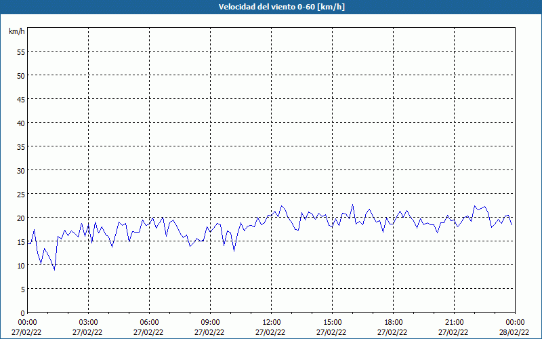This screenshot has width=542, height=339.
Task: Click the 27/02/22 date under 12:00
Action: coord(270,332)
